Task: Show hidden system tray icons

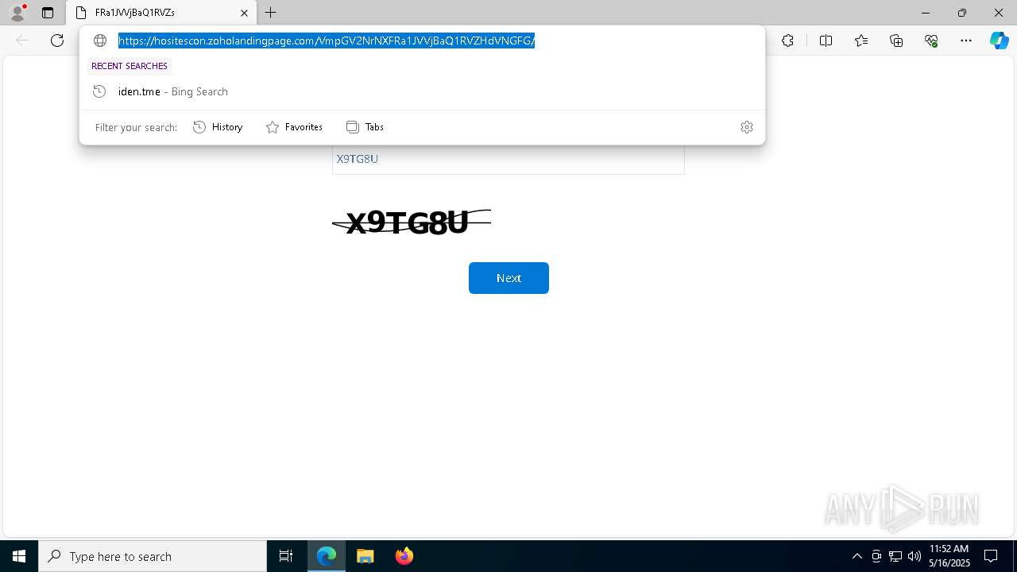Action: pos(857,556)
